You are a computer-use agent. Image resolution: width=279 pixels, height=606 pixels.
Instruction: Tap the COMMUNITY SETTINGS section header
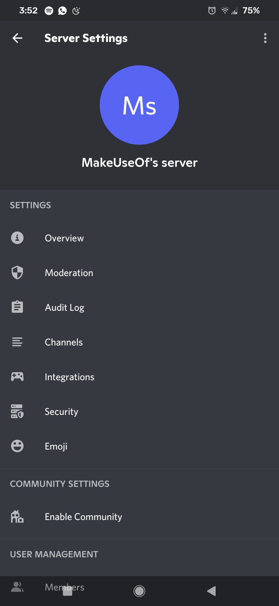(x=60, y=484)
